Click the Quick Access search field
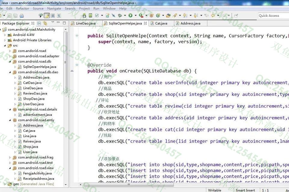The height and width of the screenshot is (192, 289). (274, 16)
